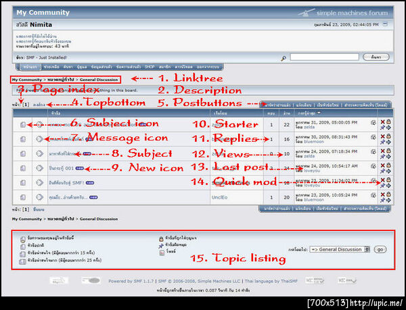Click message icon in UnclEo's topic row
This screenshot has height=310, width=406.
39,197
